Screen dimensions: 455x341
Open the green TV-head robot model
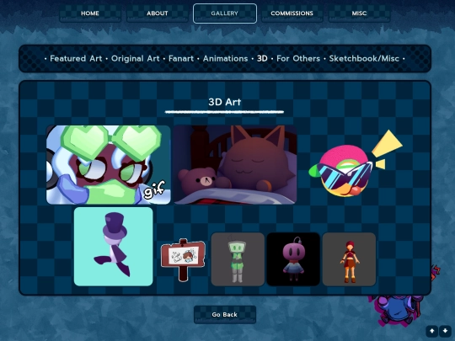[x=238, y=259]
